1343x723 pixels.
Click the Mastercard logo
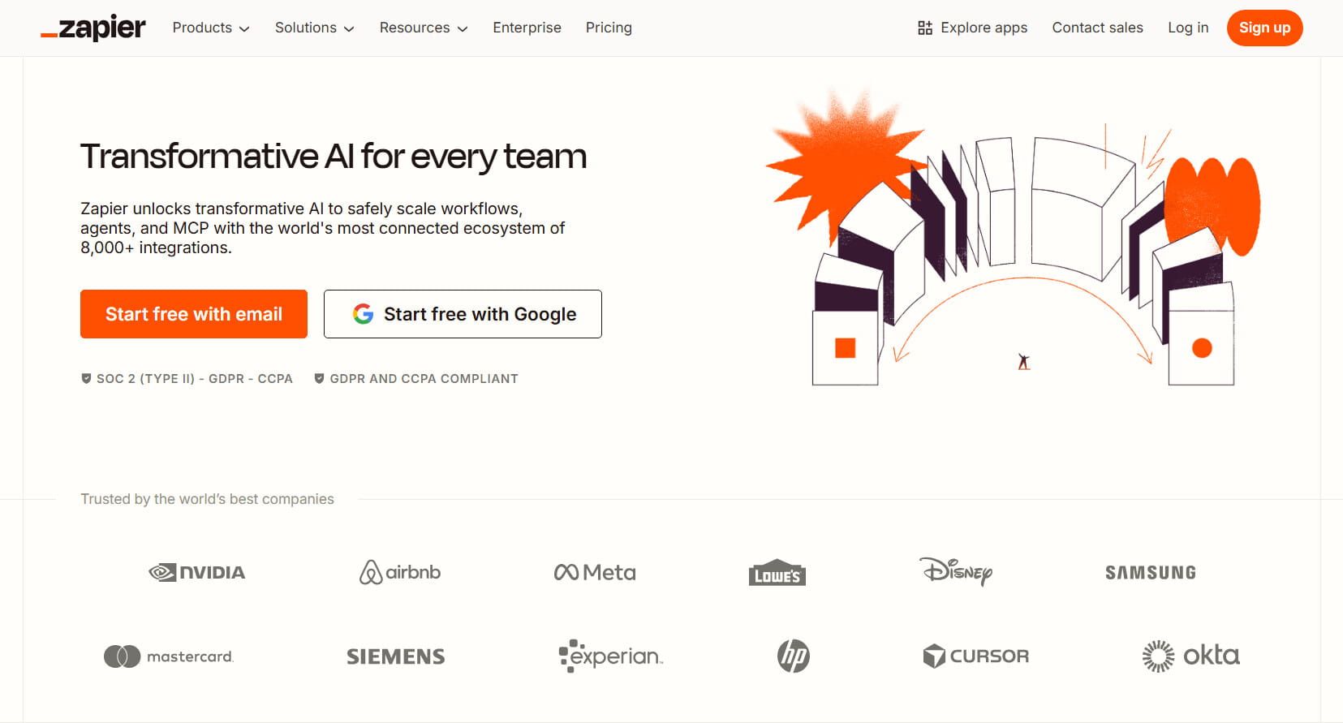tap(169, 656)
